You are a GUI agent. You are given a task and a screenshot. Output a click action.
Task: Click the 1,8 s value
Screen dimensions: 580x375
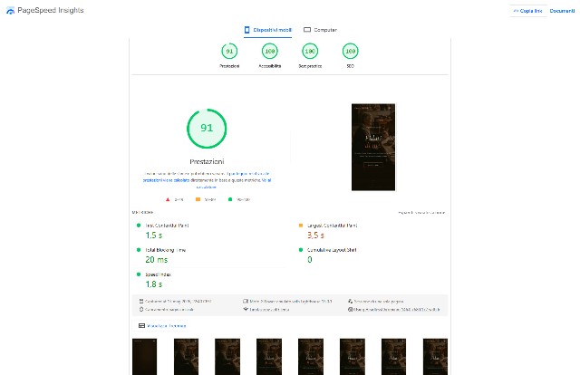pyautogui.click(x=154, y=284)
